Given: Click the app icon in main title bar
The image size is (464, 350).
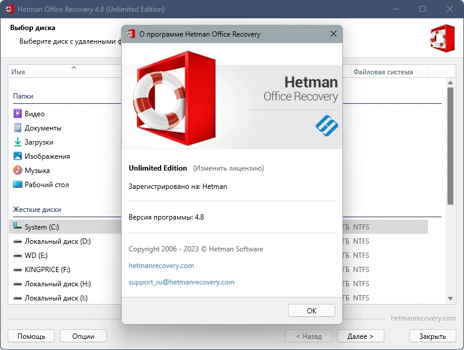Looking at the screenshot, I should [x=9, y=9].
